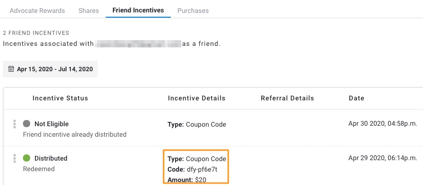The height and width of the screenshot is (185, 423).
Task: Open the three-dot menu for Distributed row
Action: (x=14, y=158)
